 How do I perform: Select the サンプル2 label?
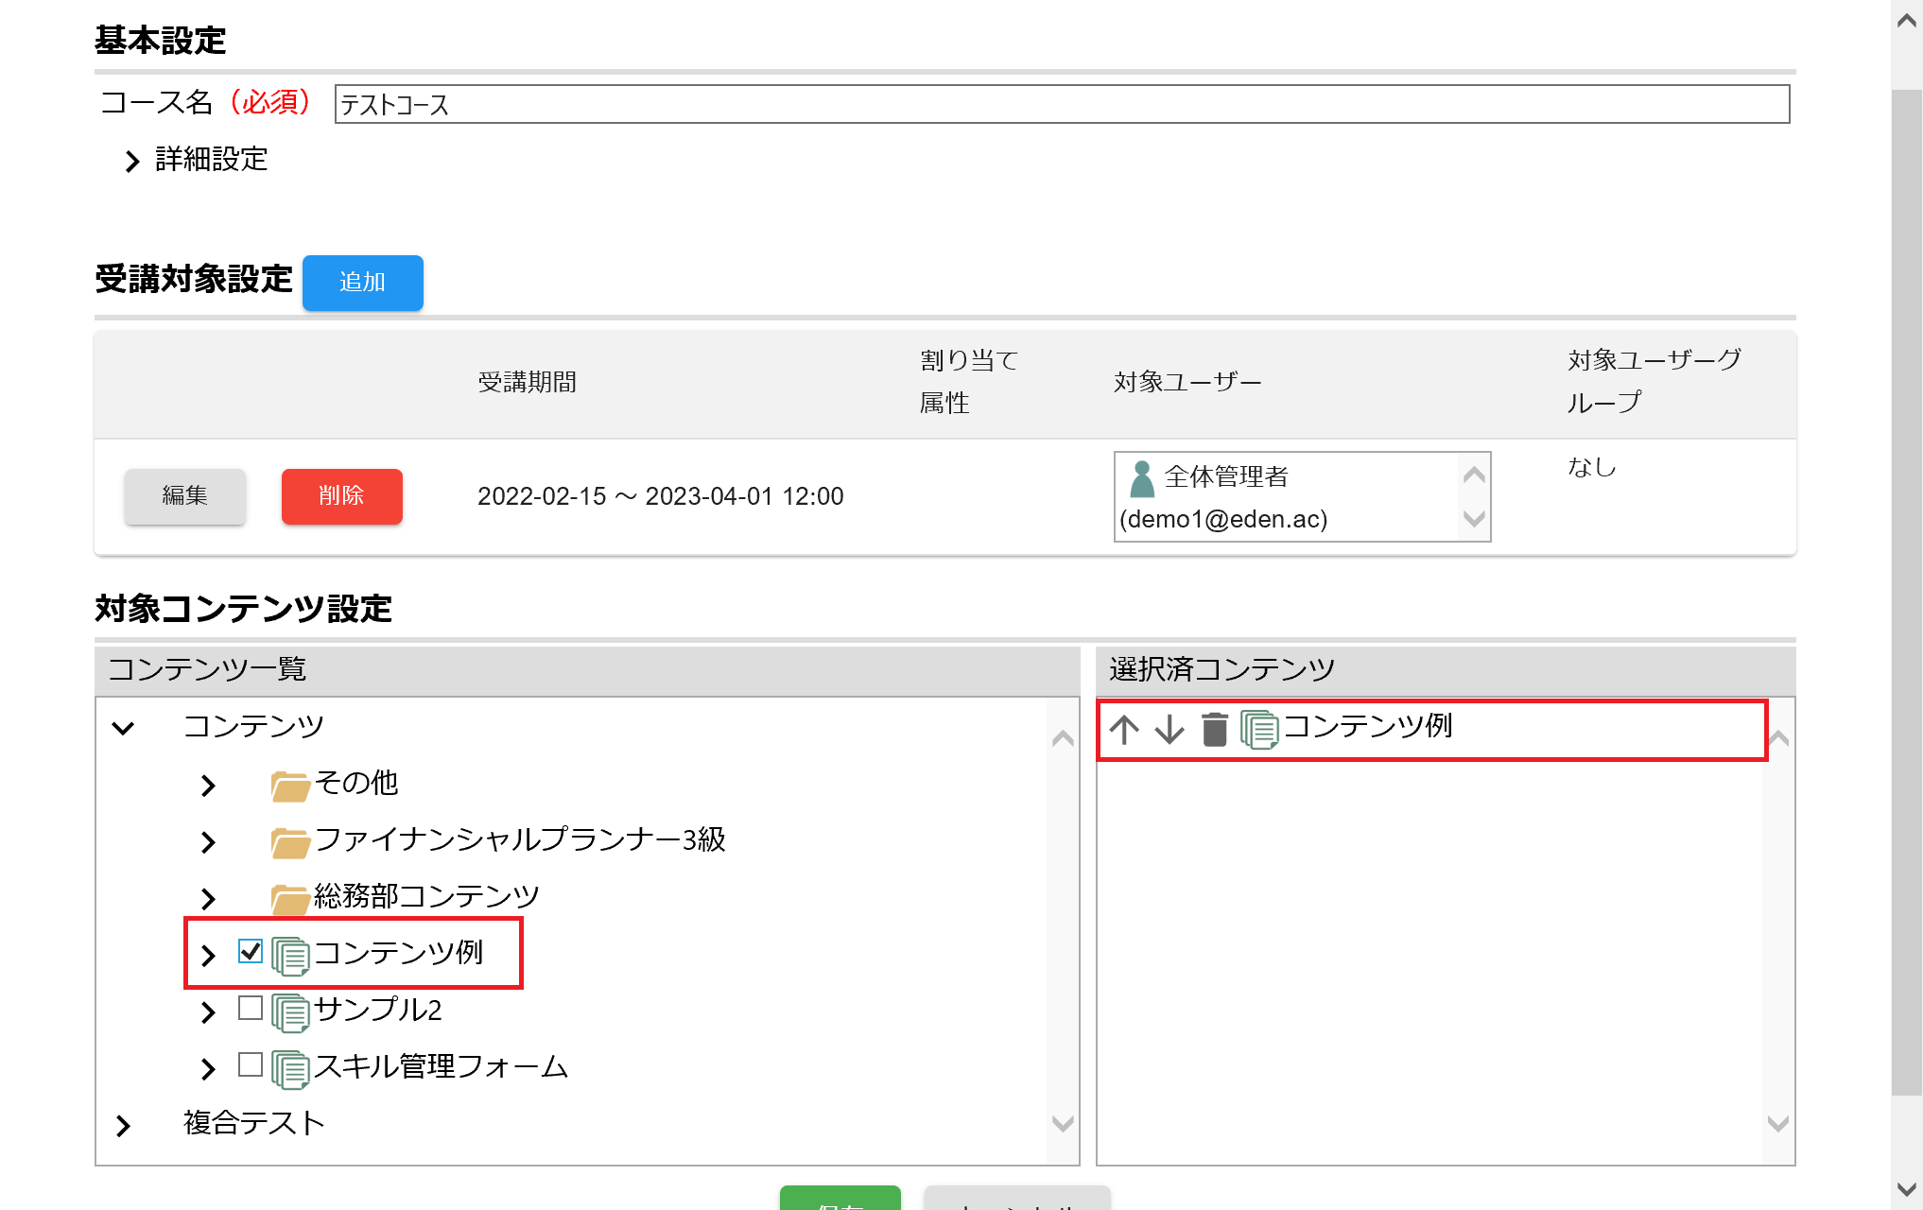pos(377,1010)
